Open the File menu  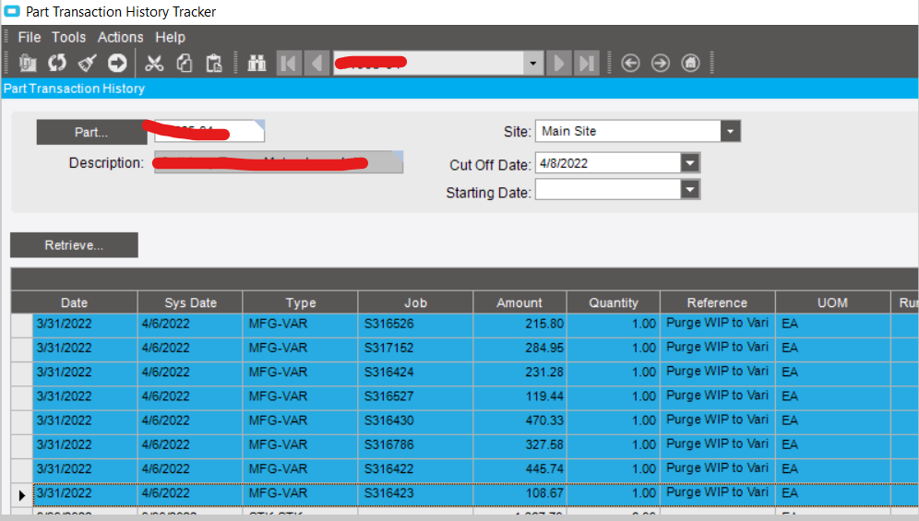pyautogui.click(x=30, y=38)
